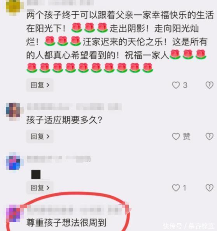
Task: Dislike the rose emoji comment with broken heart
Action: click(x=210, y=85)
